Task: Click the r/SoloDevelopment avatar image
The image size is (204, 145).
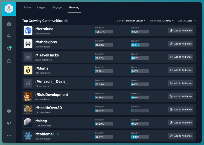Action: (x=28, y=96)
